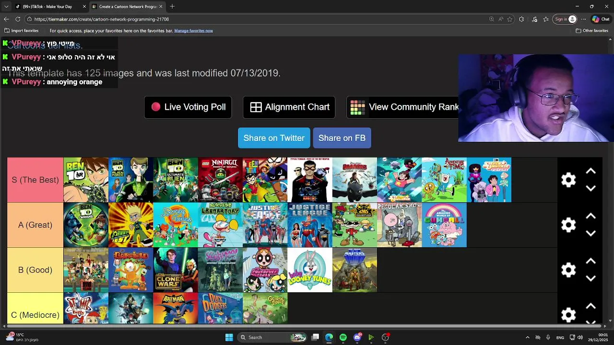Open Windows Start menu
Image resolution: width=614 pixels, height=345 pixels.
click(229, 337)
